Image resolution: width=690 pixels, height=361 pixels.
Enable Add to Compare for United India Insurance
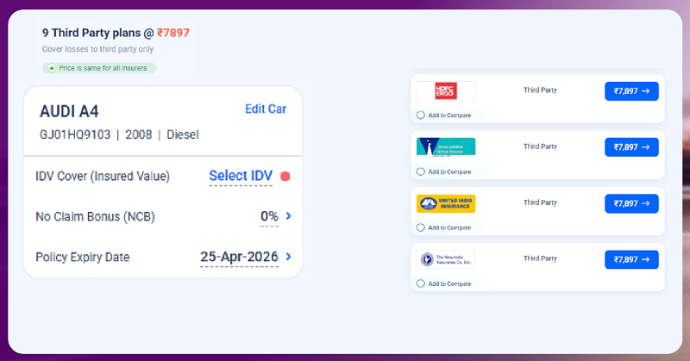pos(421,227)
